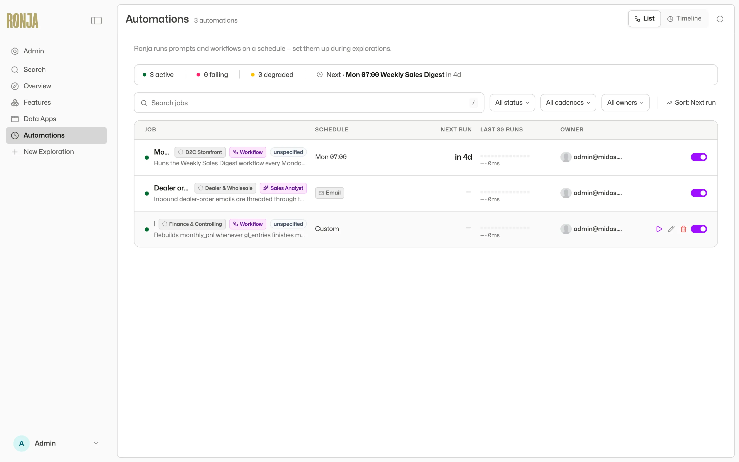Open Features in the sidebar
This screenshot has height=462, width=739.
[x=56, y=103]
